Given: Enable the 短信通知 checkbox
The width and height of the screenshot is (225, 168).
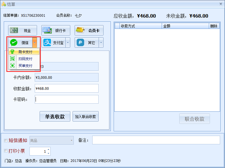Looking at the screenshot, I should click(6, 141).
